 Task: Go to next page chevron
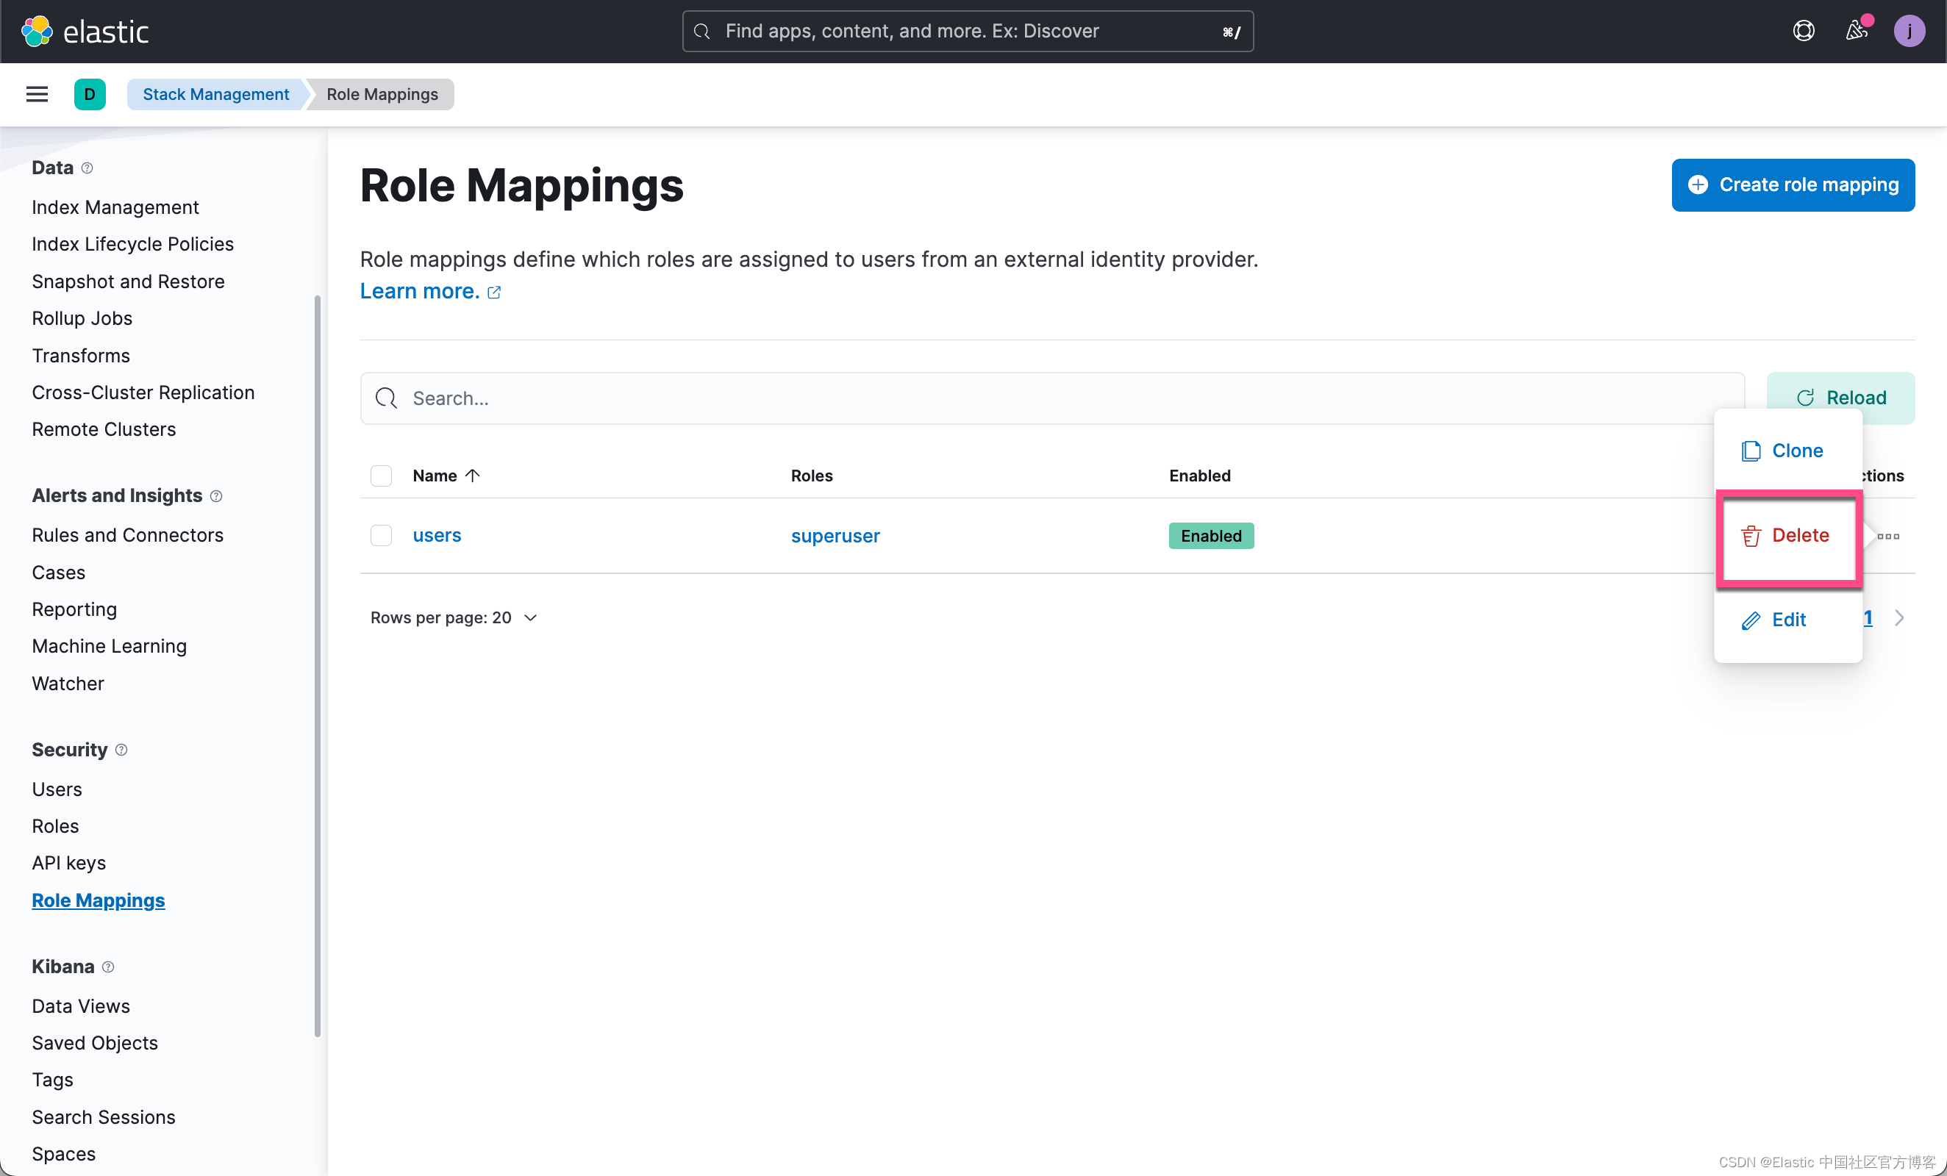click(1900, 617)
